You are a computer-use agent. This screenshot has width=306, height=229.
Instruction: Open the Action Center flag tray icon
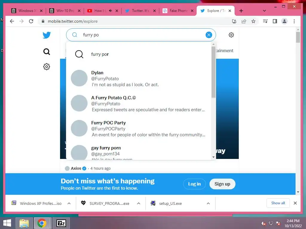click(278, 223)
